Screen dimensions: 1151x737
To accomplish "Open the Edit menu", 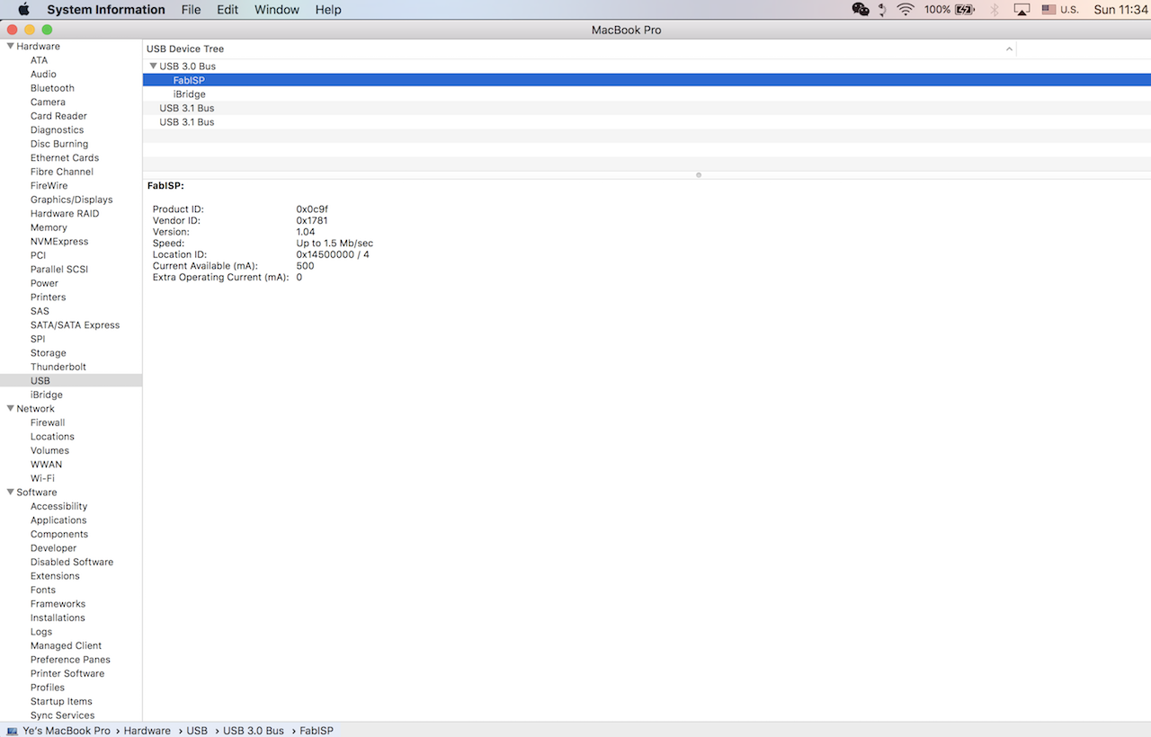I will pos(228,10).
